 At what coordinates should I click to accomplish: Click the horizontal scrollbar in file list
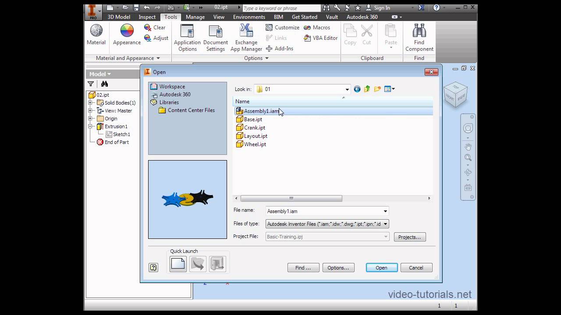pos(290,198)
